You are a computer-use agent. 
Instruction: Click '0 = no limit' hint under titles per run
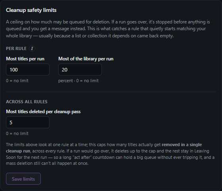pyautogui.click(x=17, y=81)
